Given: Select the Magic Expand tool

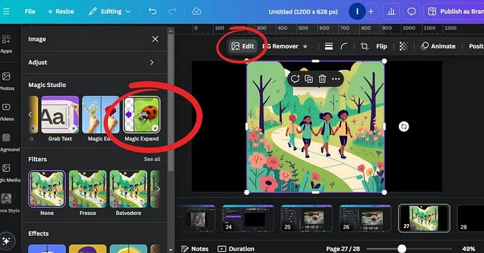Looking at the screenshot, I should click(142, 119).
